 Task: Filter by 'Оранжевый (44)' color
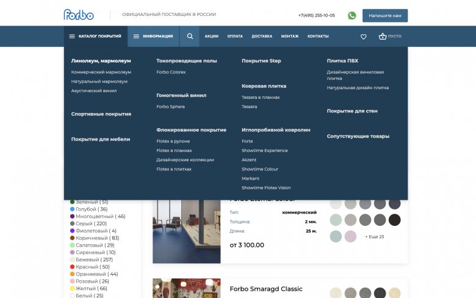(94, 274)
